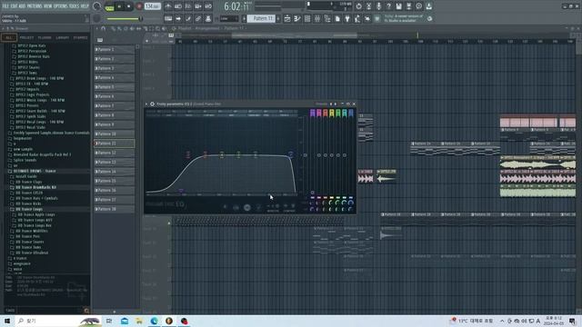The width and height of the screenshot is (582, 327).
Task: Select the PROJECT browser tab
Action: (x=26, y=37)
